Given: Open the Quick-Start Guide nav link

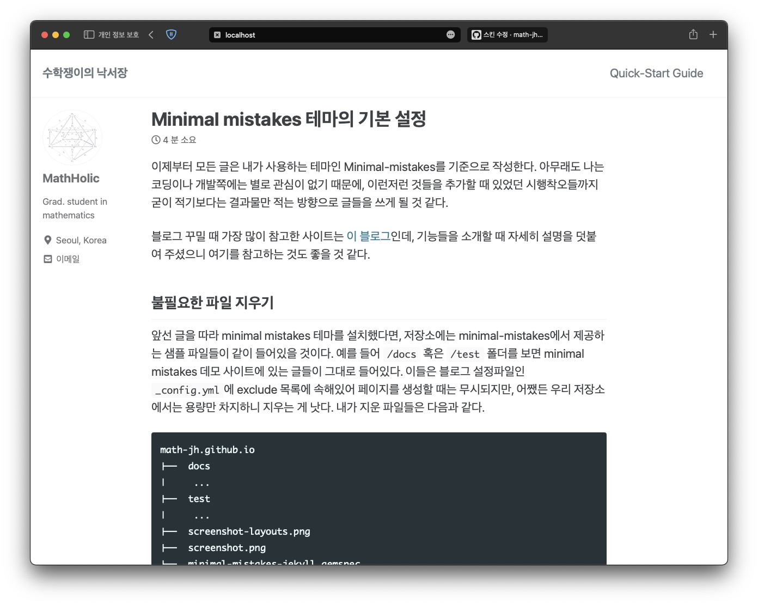Looking at the screenshot, I should pyautogui.click(x=656, y=74).
